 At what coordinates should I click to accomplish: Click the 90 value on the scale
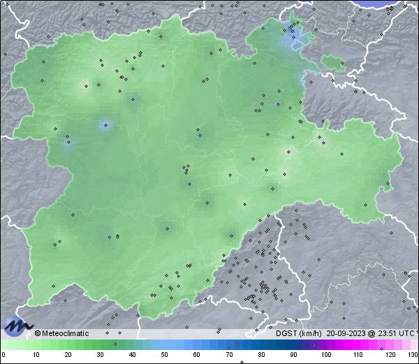click(293, 355)
